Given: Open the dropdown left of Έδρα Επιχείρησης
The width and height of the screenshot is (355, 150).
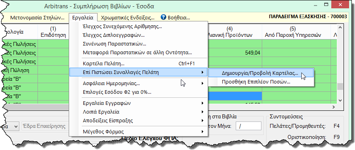Looking at the screenshot, I should coord(10,126).
